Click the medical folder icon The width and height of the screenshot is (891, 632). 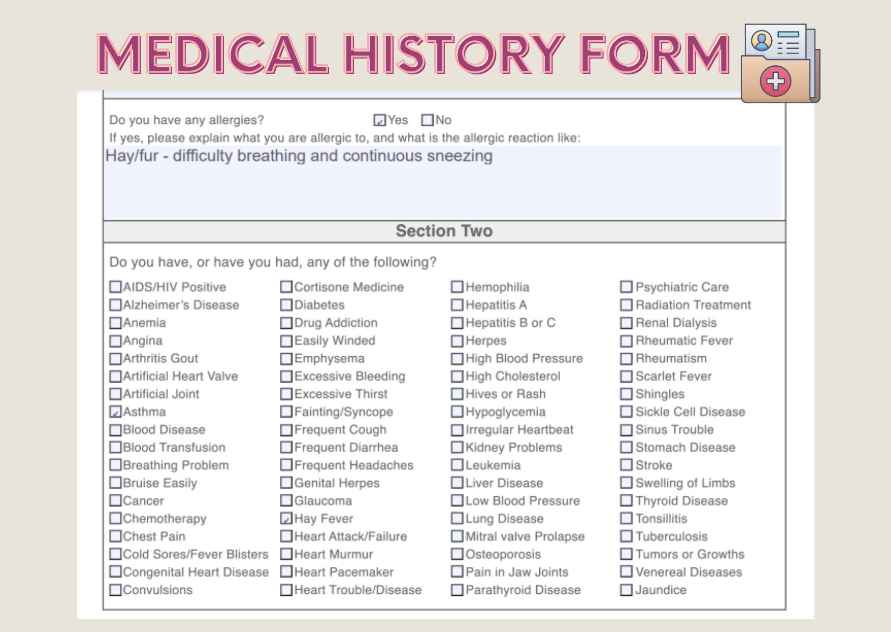(x=780, y=63)
